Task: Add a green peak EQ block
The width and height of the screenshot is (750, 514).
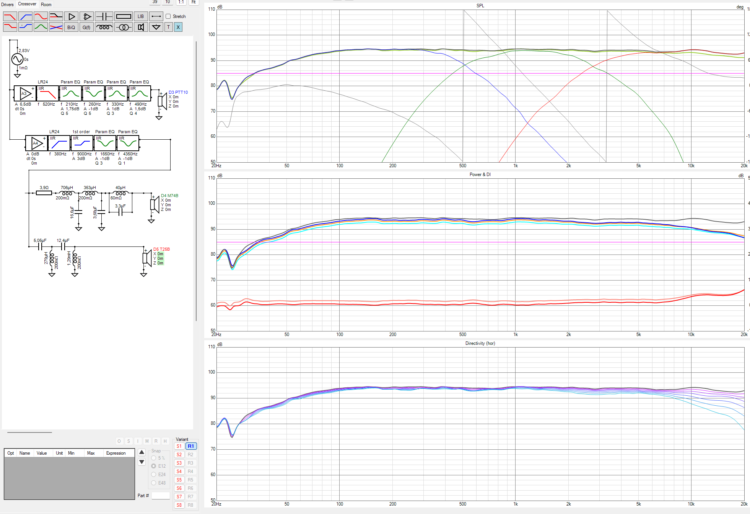Action: [x=41, y=27]
